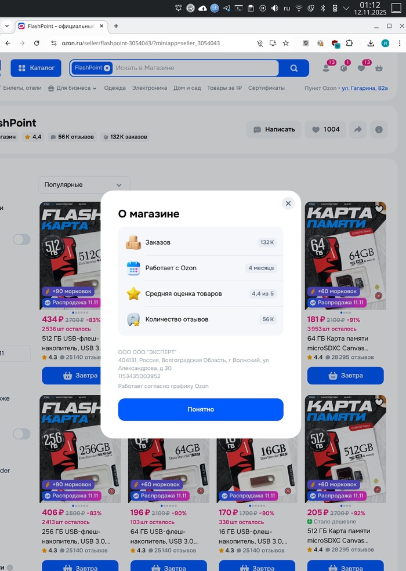Close the "О магазине" dialog with the X
This screenshot has height=571, width=406.
288,203
